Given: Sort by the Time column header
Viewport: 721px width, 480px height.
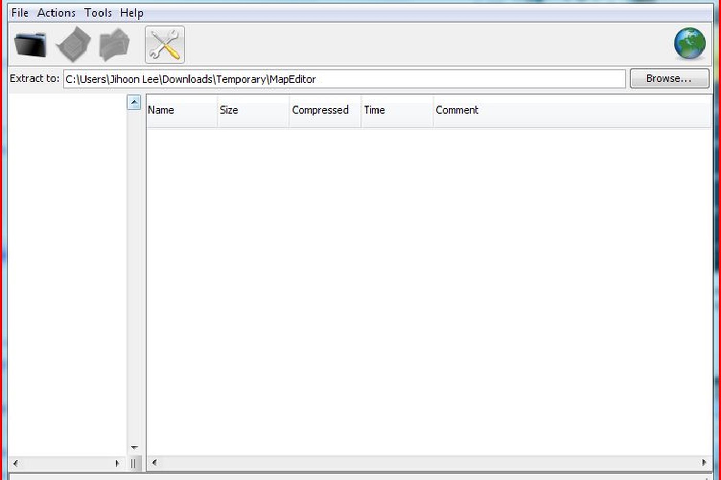Looking at the screenshot, I should coord(397,110).
